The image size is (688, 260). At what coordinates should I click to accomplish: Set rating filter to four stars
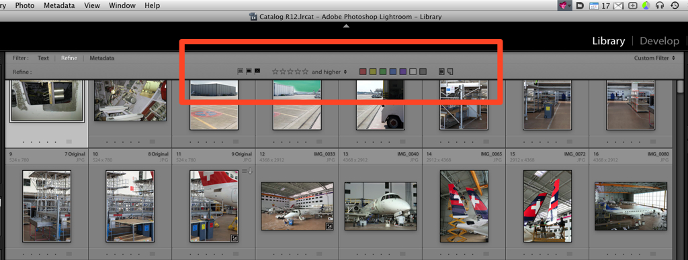(298, 72)
